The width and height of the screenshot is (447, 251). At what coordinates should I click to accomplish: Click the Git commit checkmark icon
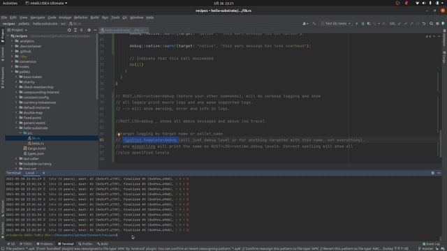point(405,24)
